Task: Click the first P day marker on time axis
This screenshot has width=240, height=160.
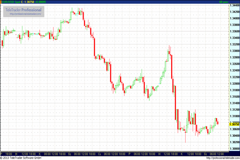Action: coord(2,154)
